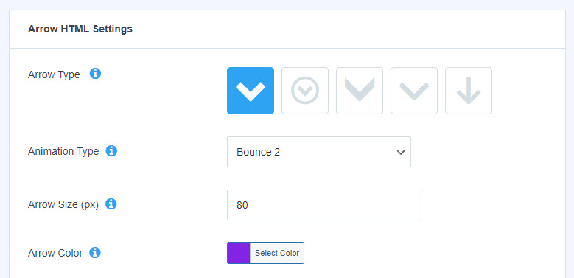Click the Arrow HTML Settings heading
574x278 pixels.
pos(80,29)
